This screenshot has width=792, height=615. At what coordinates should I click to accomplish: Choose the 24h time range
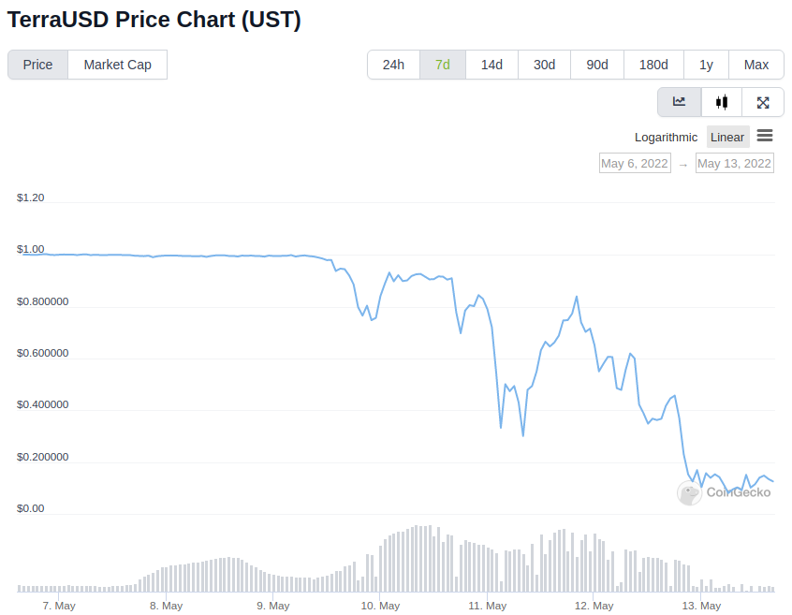point(393,65)
